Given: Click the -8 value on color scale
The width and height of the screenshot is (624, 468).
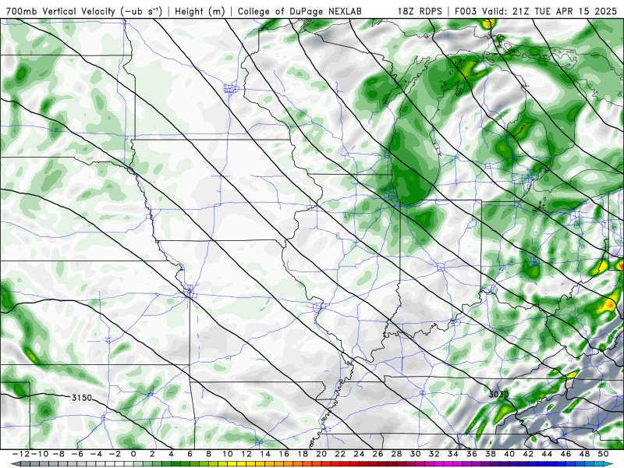Looking at the screenshot, I should point(58,454).
